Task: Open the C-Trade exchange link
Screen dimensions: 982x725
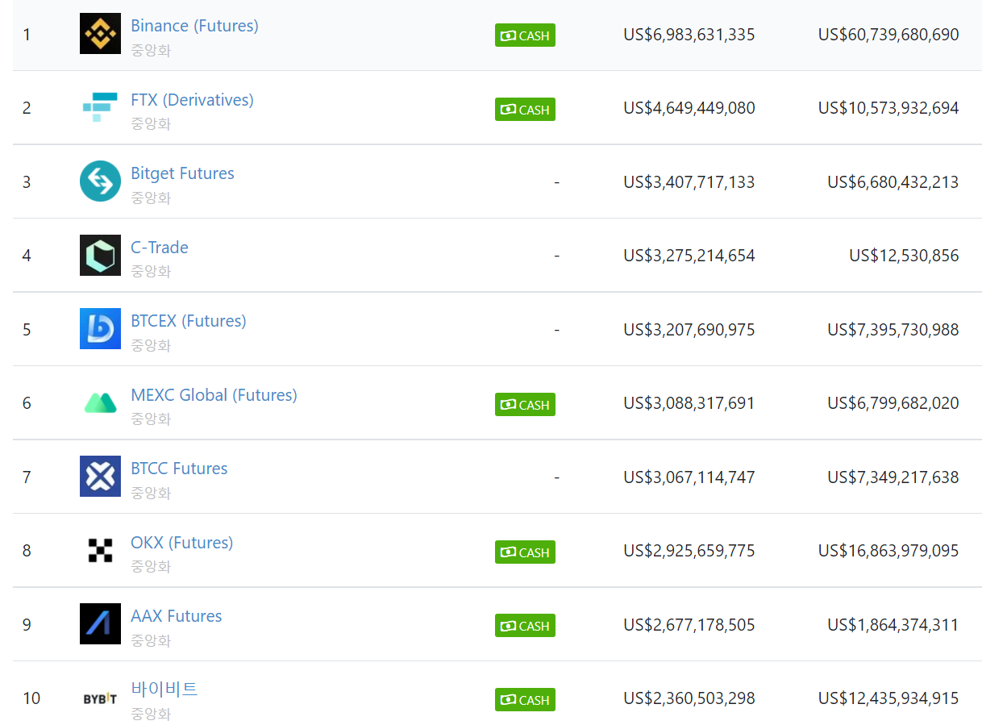Action: [x=160, y=248]
